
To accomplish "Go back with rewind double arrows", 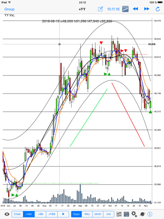I will coord(135,9).
